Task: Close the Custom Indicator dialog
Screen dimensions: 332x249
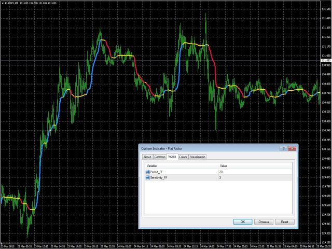Action: coord(292,148)
